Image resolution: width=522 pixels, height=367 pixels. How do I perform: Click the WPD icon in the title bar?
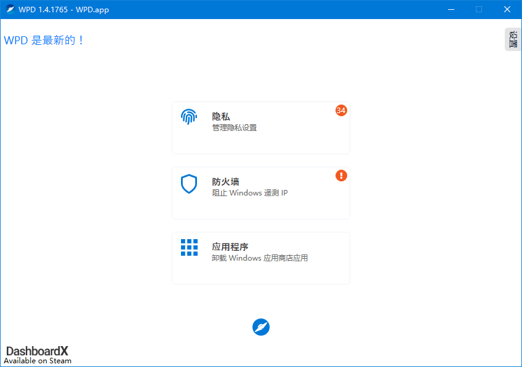coord(10,9)
